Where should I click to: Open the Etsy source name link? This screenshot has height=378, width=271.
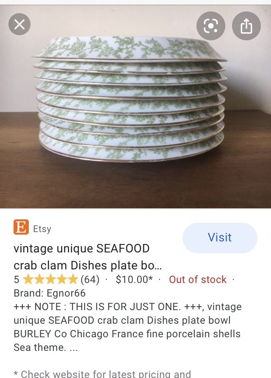(42, 229)
